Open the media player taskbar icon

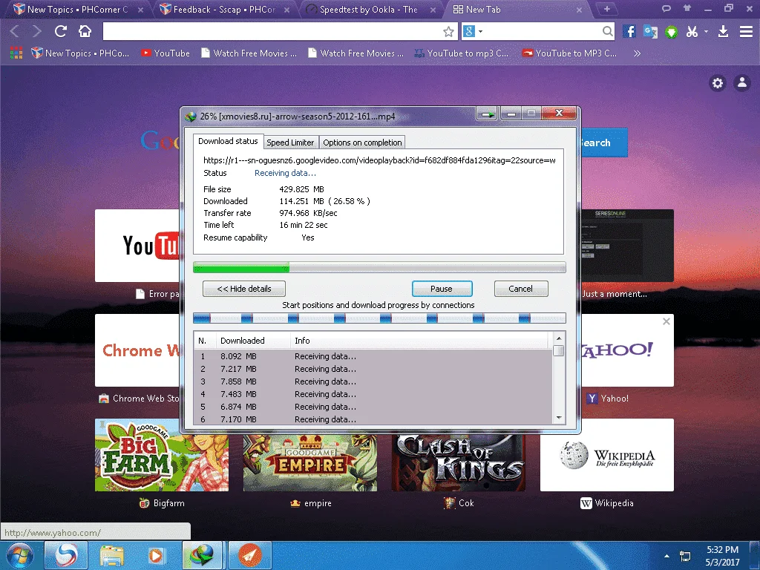pyautogui.click(x=156, y=555)
